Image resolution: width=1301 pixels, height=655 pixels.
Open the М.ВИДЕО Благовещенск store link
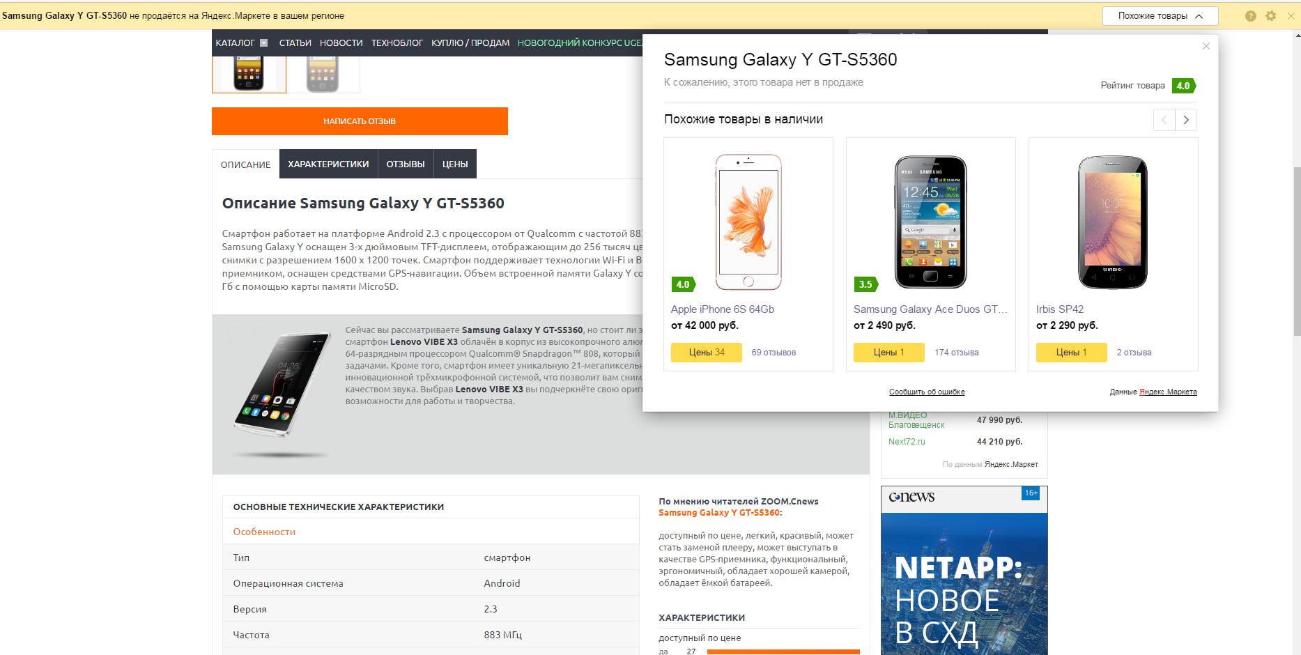tap(916, 420)
